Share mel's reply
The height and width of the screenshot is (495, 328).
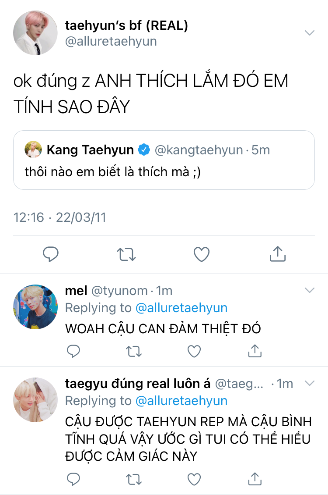point(255,351)
